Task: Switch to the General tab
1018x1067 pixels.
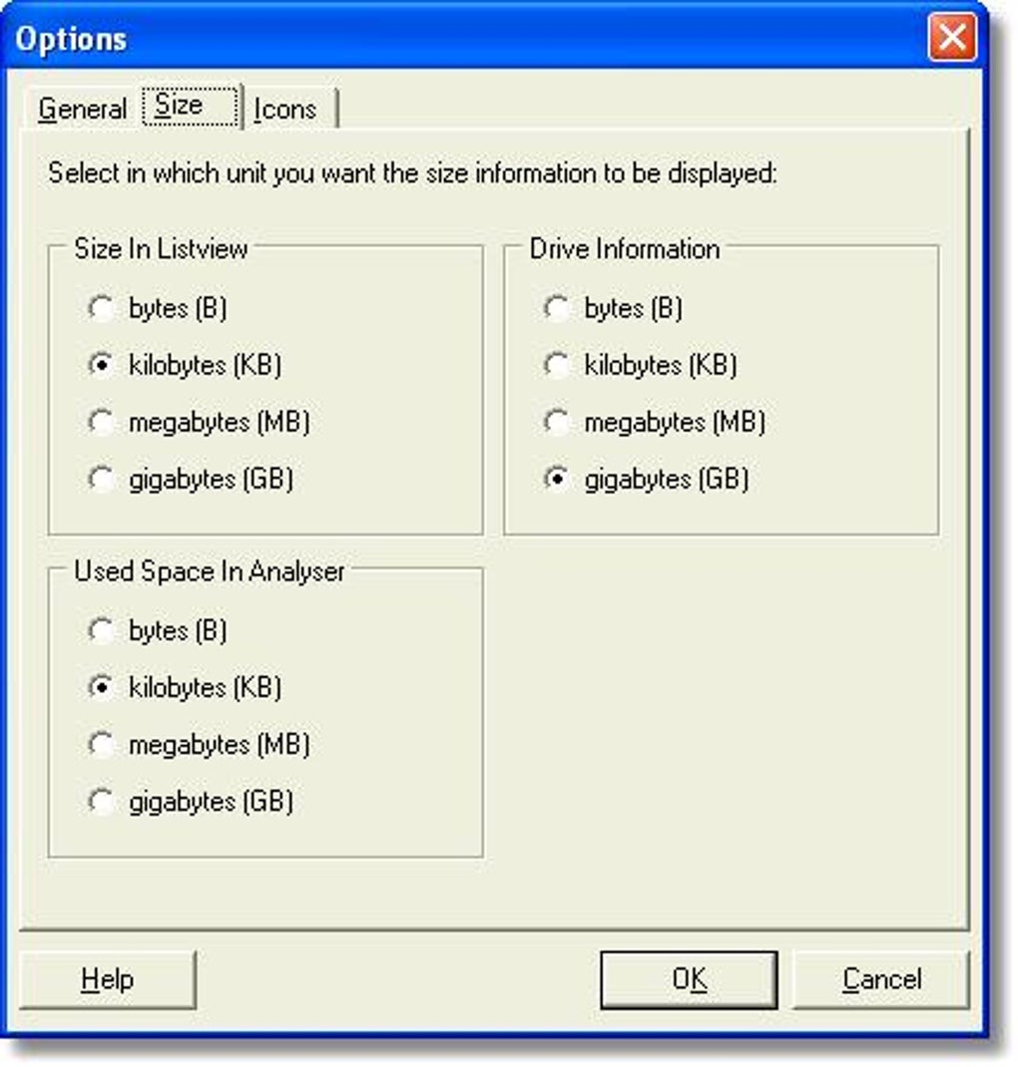Action: click(84, 107)
